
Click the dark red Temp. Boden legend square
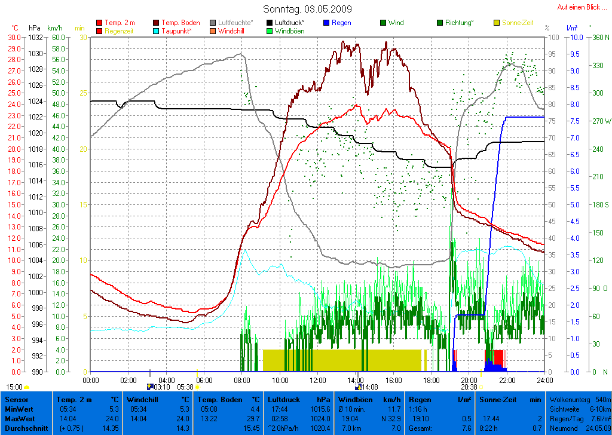pos(157,23)
